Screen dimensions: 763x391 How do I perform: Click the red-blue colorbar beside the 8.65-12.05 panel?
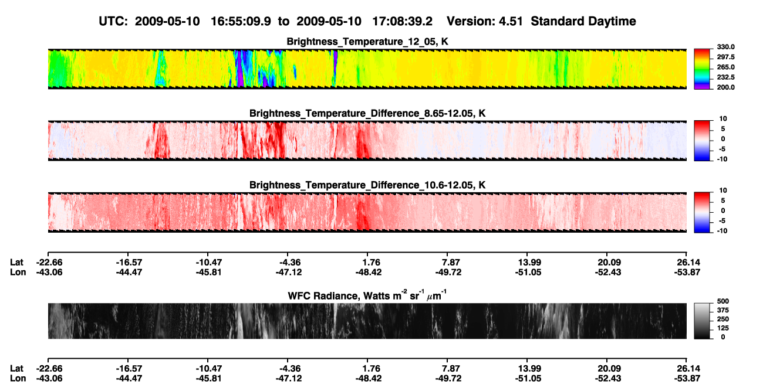tap(704, 141)
